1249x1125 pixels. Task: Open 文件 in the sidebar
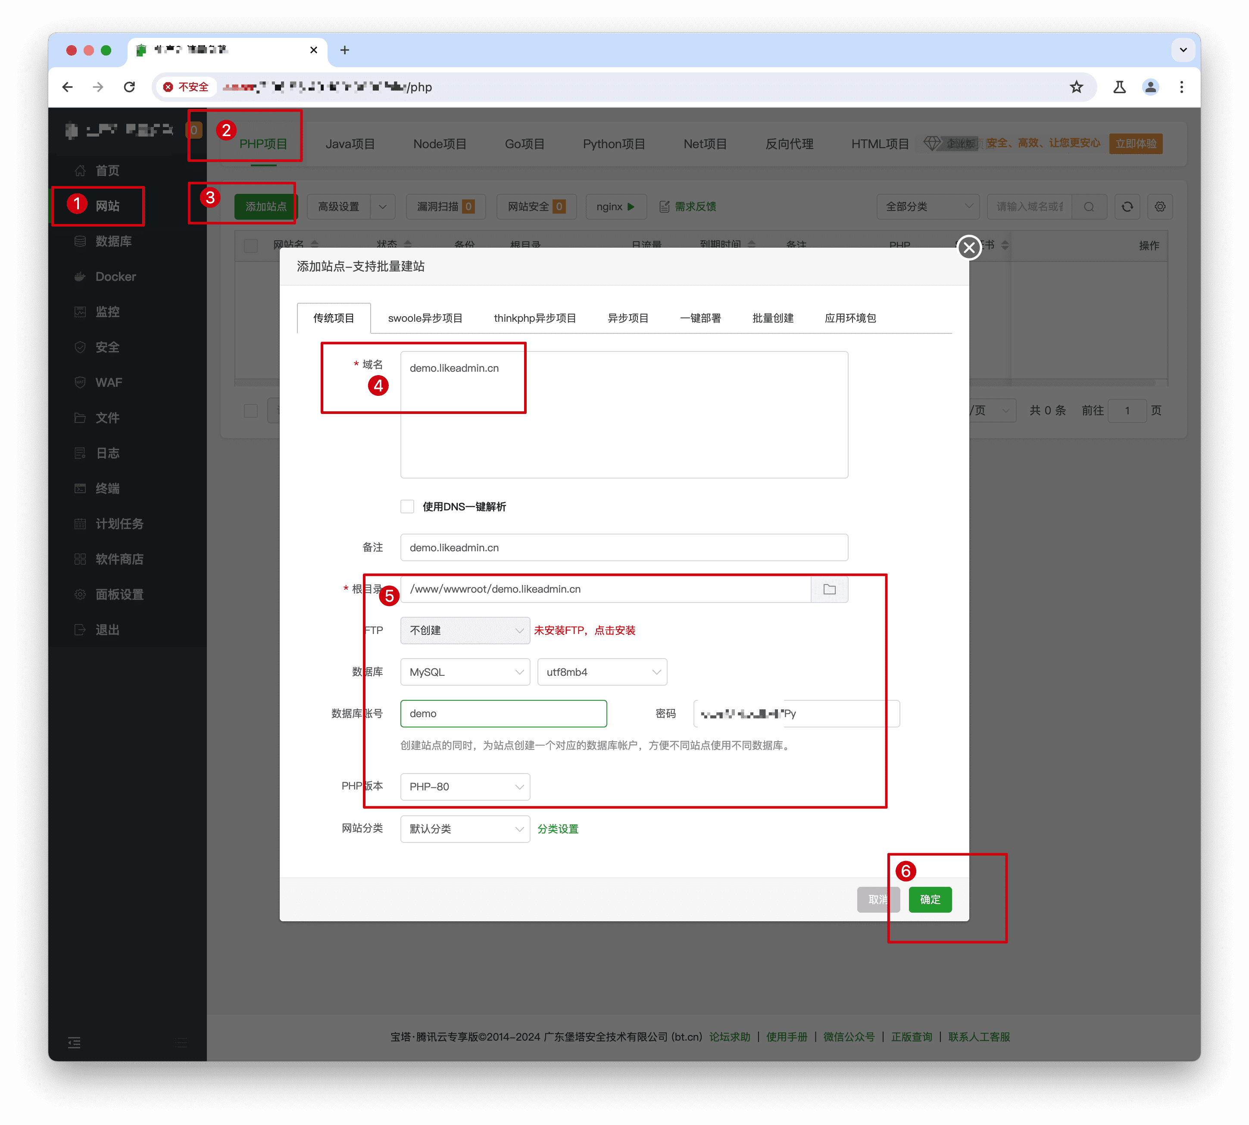click(107, 418)
